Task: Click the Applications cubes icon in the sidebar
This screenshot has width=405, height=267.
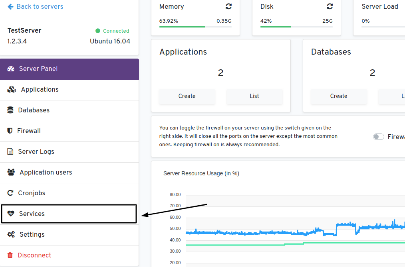Action: (12, 89)
